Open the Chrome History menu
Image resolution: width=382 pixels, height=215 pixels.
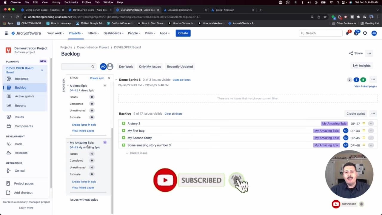point(56,2)
